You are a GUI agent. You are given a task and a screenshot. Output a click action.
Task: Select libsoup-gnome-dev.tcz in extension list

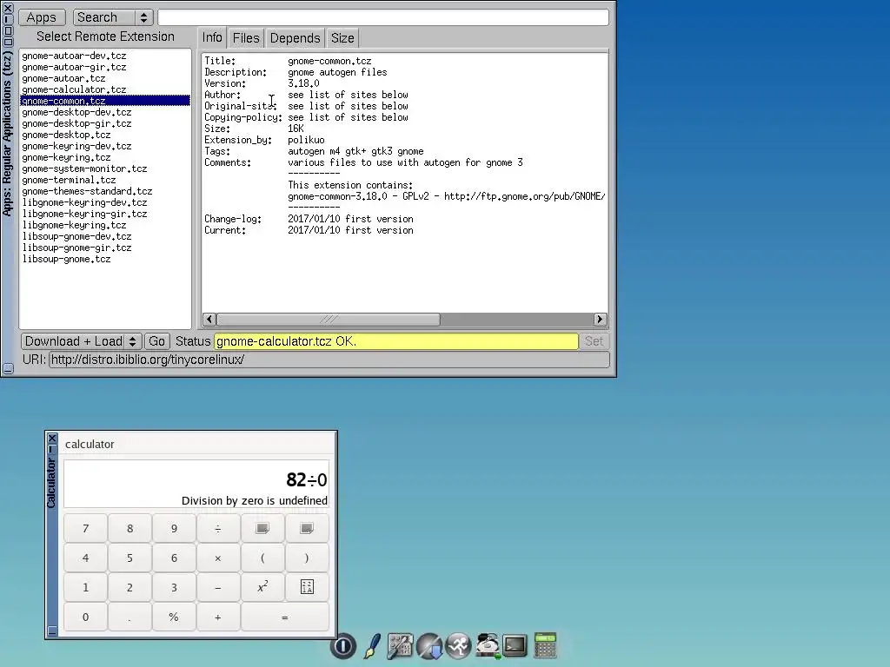point(105,236)
